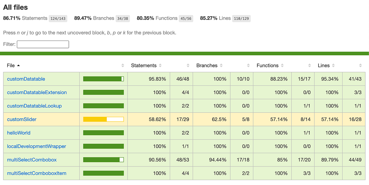Open the customDatatable file report
369x185 pixels.
[26, 79]
